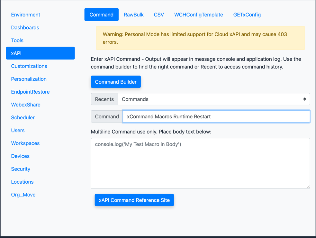Switch to the RawBulk tab
316x238 pixels.
(x=133, y=15)
